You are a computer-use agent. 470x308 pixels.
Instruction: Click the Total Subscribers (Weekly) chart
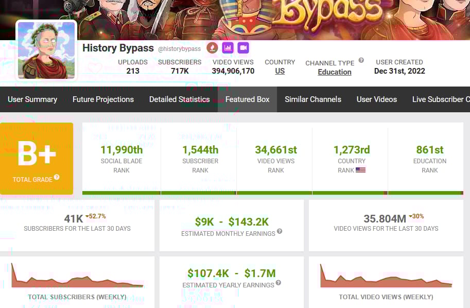(77, 276)
